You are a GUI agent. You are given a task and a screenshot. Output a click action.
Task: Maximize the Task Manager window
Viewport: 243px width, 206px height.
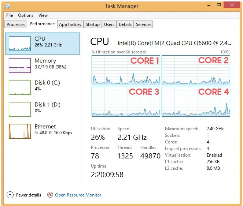[219, 5]
